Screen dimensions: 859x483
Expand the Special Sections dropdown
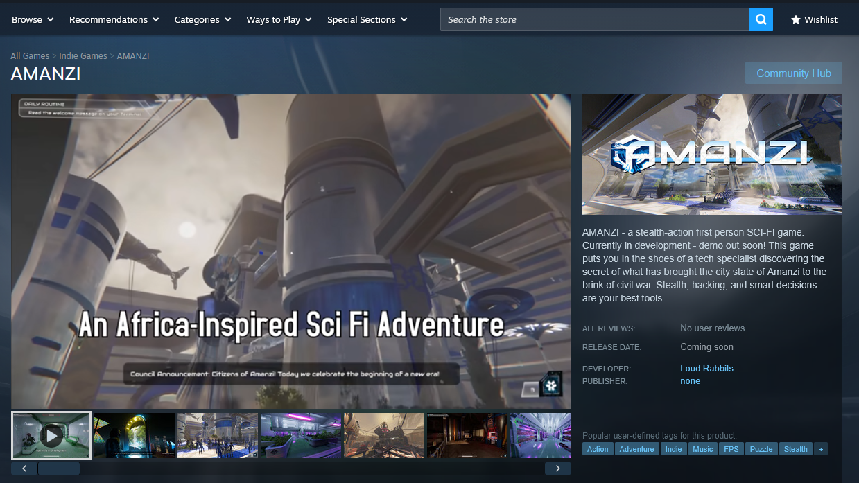(x=367, y=19)
